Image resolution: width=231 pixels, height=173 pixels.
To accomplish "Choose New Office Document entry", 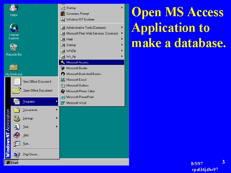I will (x=35, y=81).
